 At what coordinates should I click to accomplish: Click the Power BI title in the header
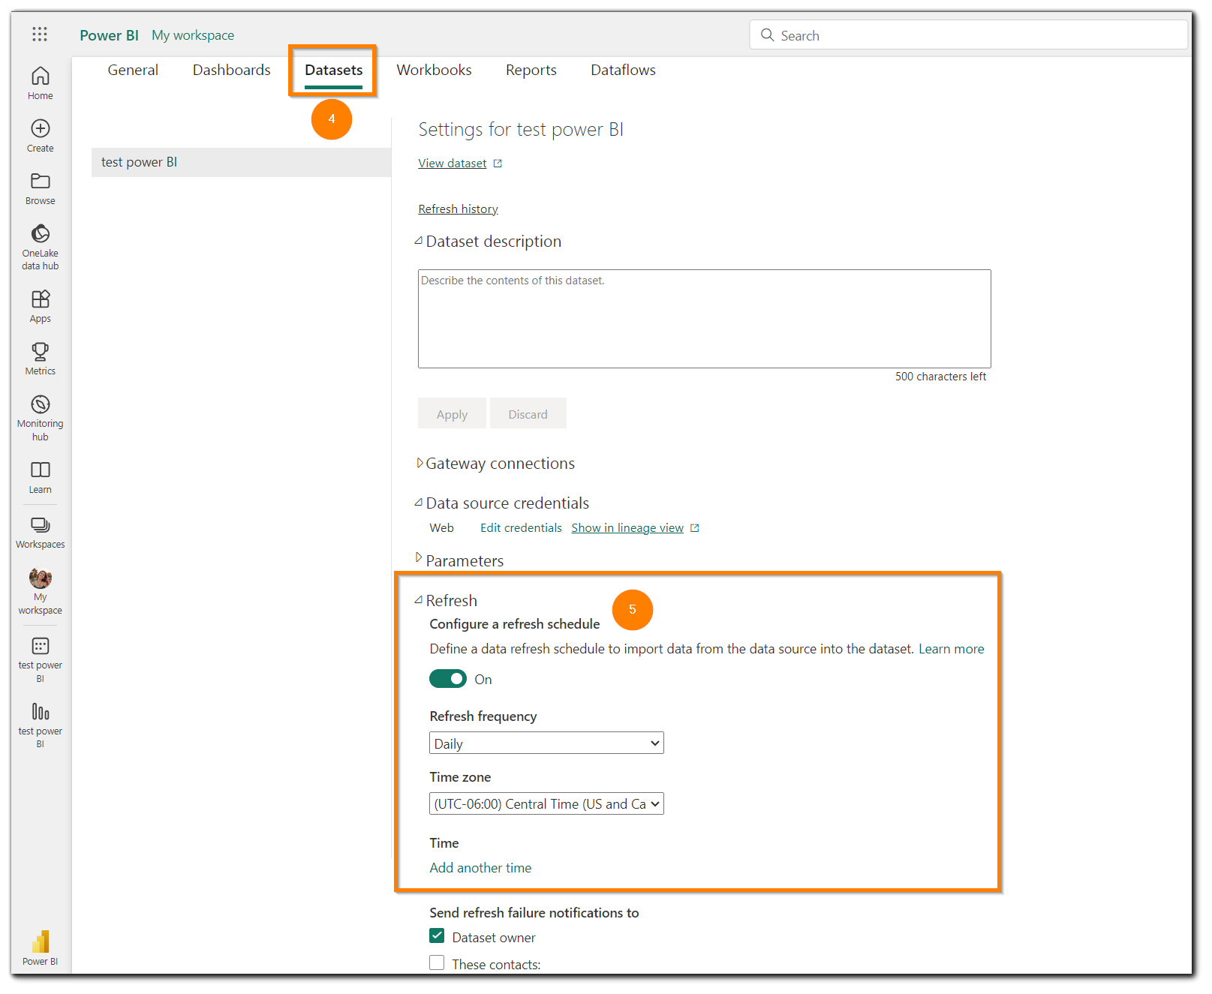tap(109, 35)
